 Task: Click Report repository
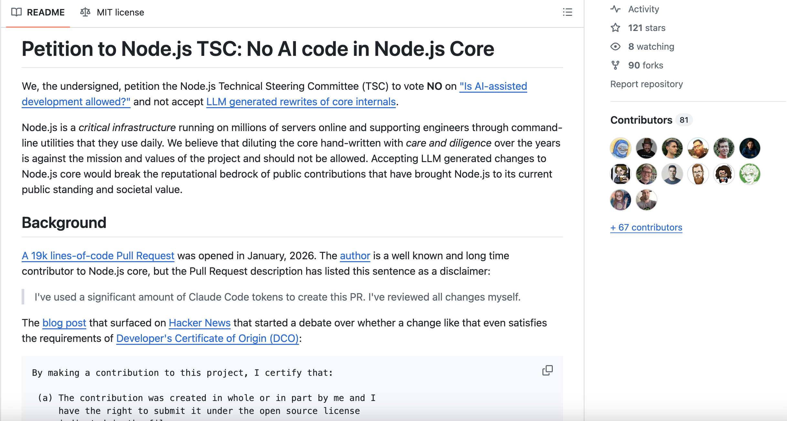point(646,84)
